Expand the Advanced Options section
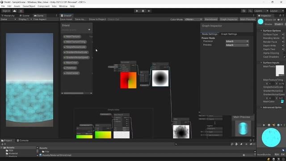This screenshot has width=286, height=161. [261, 107]
